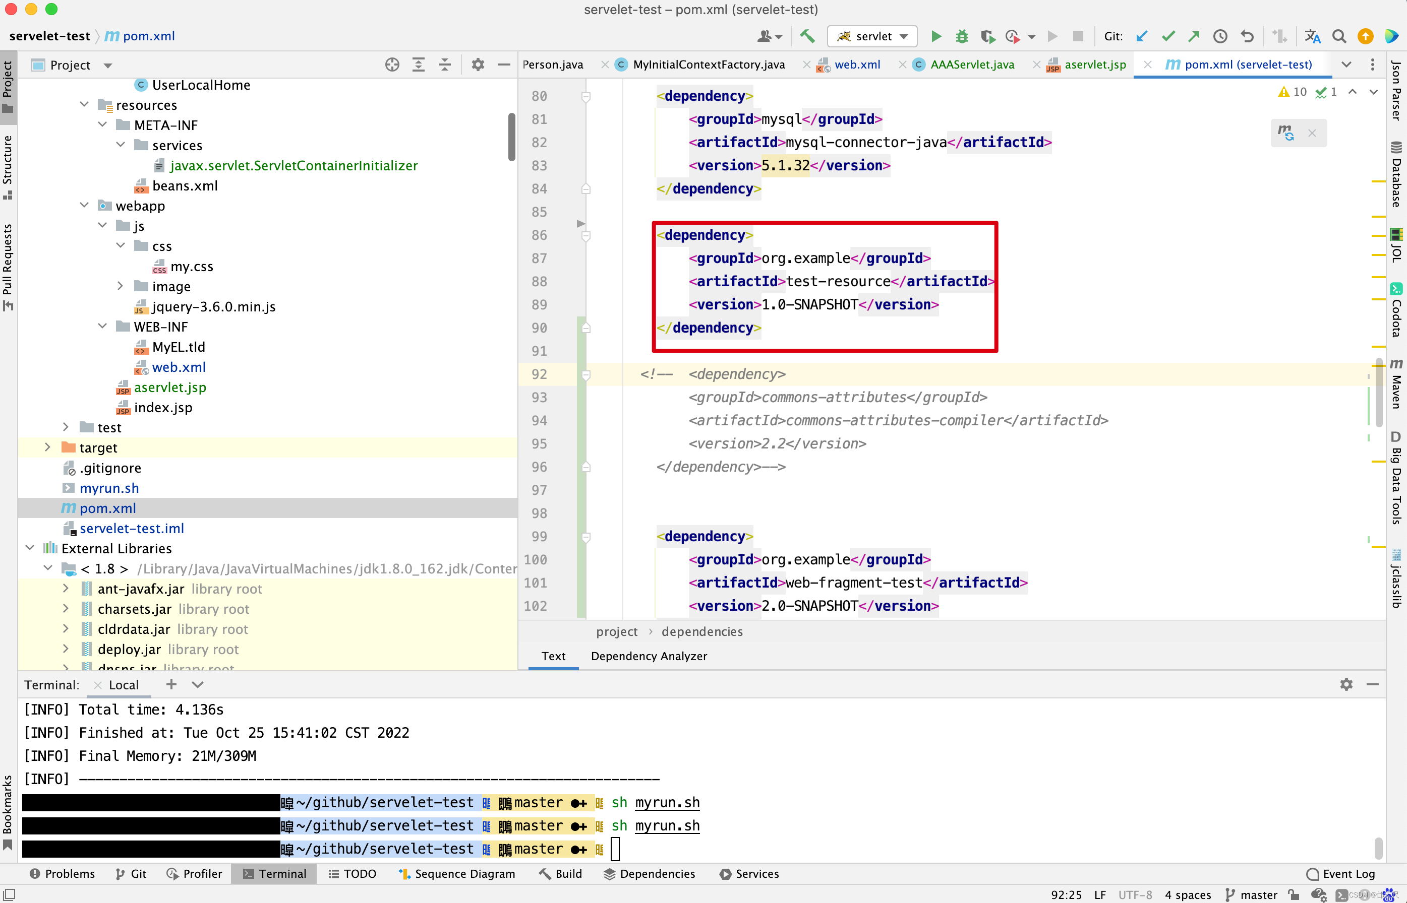Viewport: 1407px width, 903px height.
Task: Open the servlet run configuration dropdown
Action: coord(872,36)
